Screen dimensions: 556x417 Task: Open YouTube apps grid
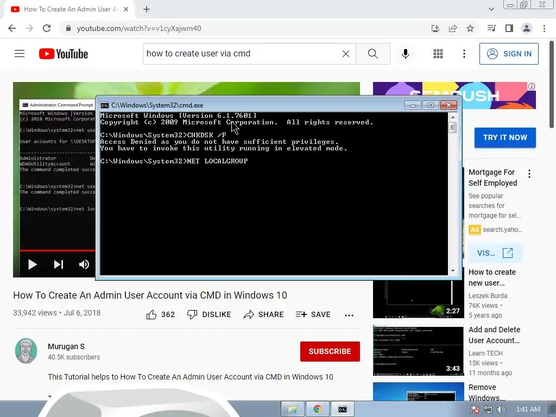438,54
